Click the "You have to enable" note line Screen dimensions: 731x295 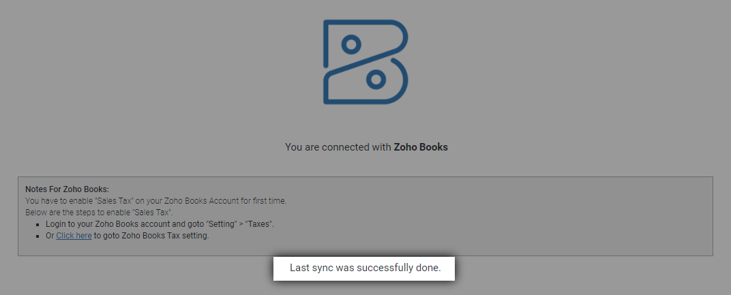coord(102,201)
